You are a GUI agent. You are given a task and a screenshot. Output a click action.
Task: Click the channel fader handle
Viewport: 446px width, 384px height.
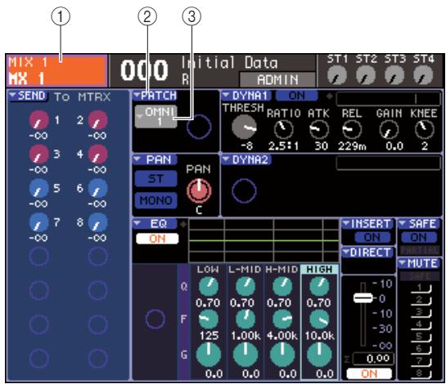pyautogui.click(x=363, y=298)
